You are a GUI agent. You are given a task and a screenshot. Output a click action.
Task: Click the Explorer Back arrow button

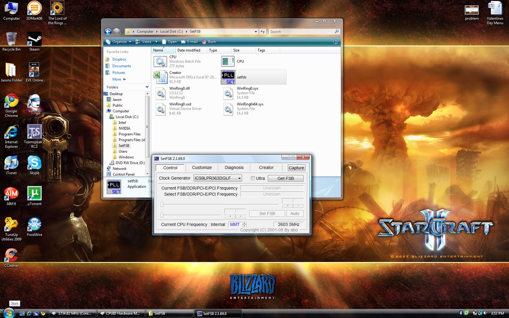tap(108, 31)
